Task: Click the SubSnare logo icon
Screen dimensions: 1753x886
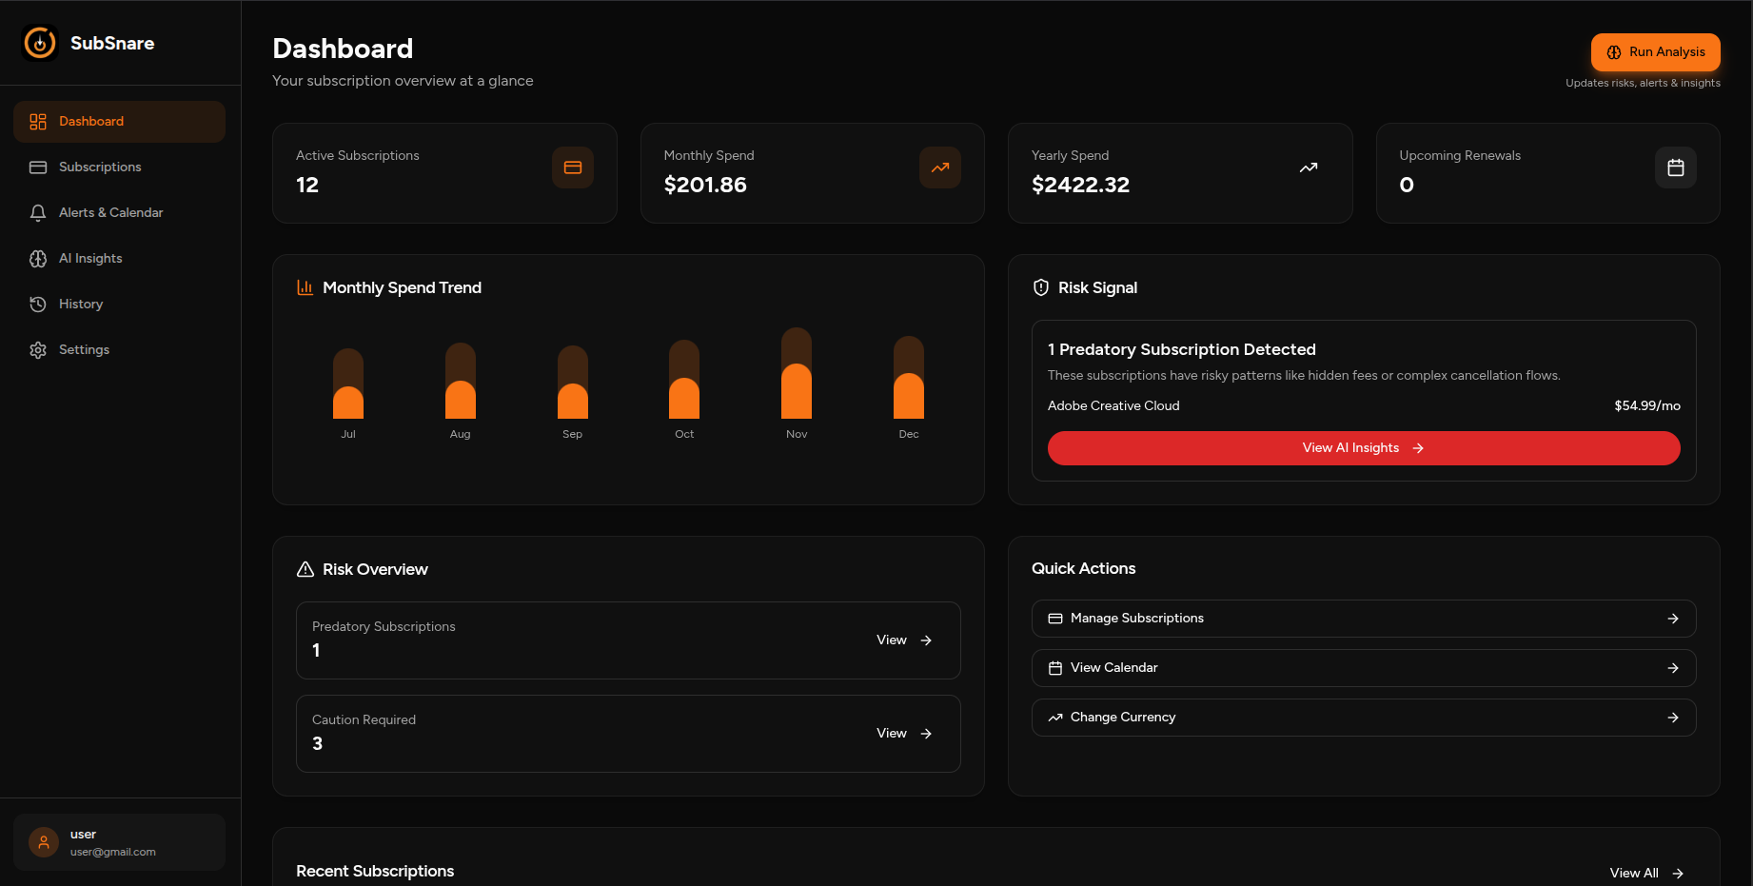Action: pos(40,43)
